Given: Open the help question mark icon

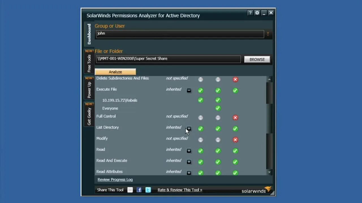Looking at the screenshot, I should tap(250, 13).
